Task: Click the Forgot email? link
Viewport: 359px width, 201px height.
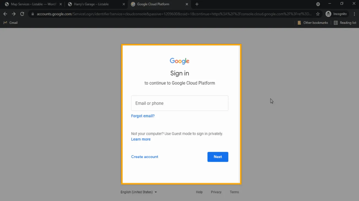Action: click(x=143, y=116)
